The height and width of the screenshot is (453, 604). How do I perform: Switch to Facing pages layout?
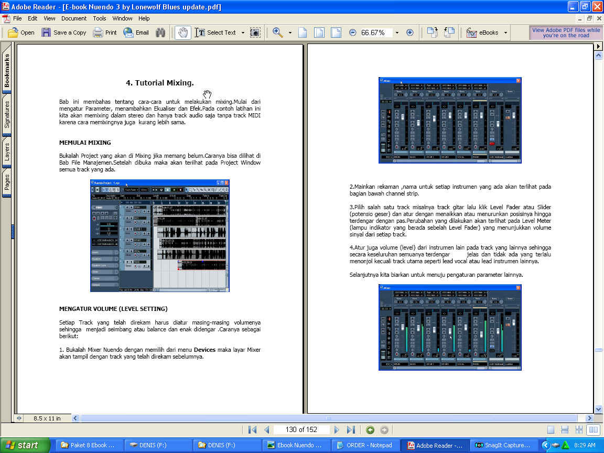(594, 430)
